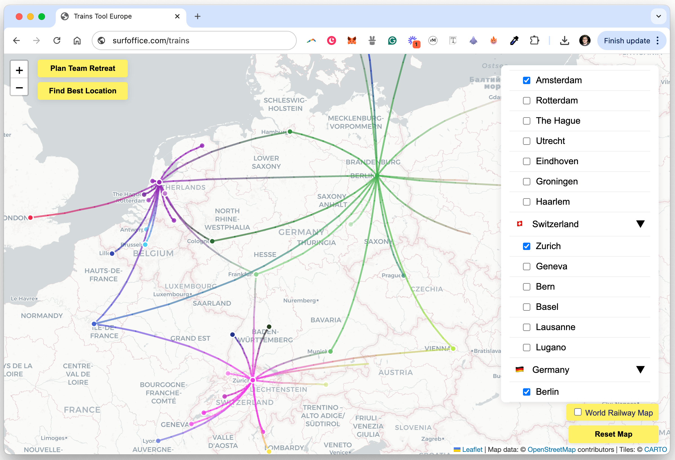Open the tab search dropdown chevron

coord(658,16)
